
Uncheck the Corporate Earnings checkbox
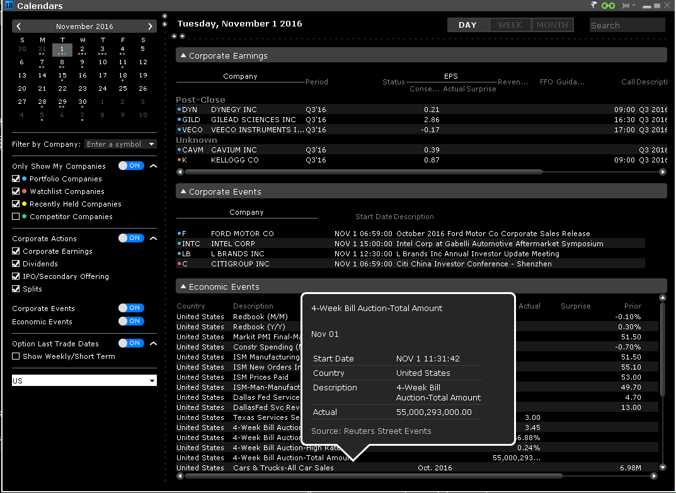[16, 251]
